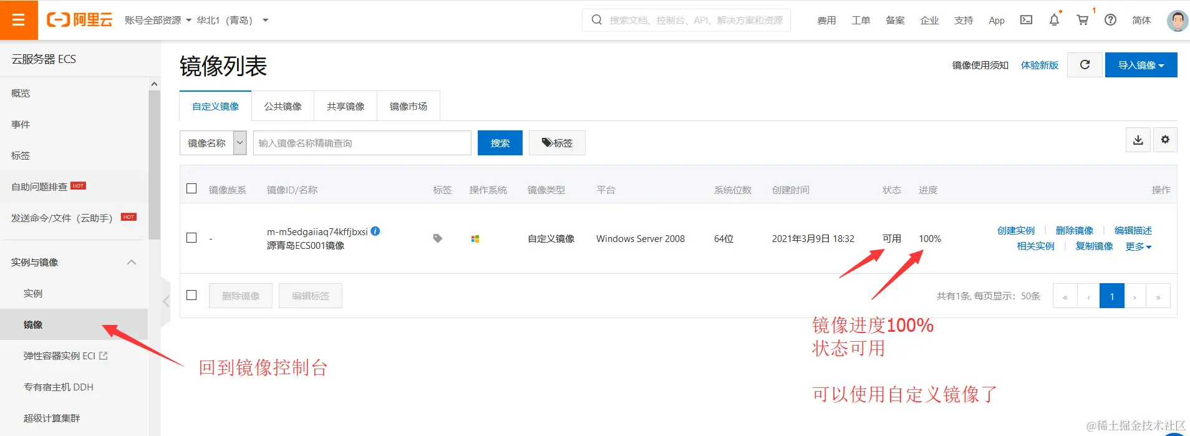Open the 导入镜像 dropdown button
The height and width of the screenshot is (436, 1190).
coord(1141,65)
